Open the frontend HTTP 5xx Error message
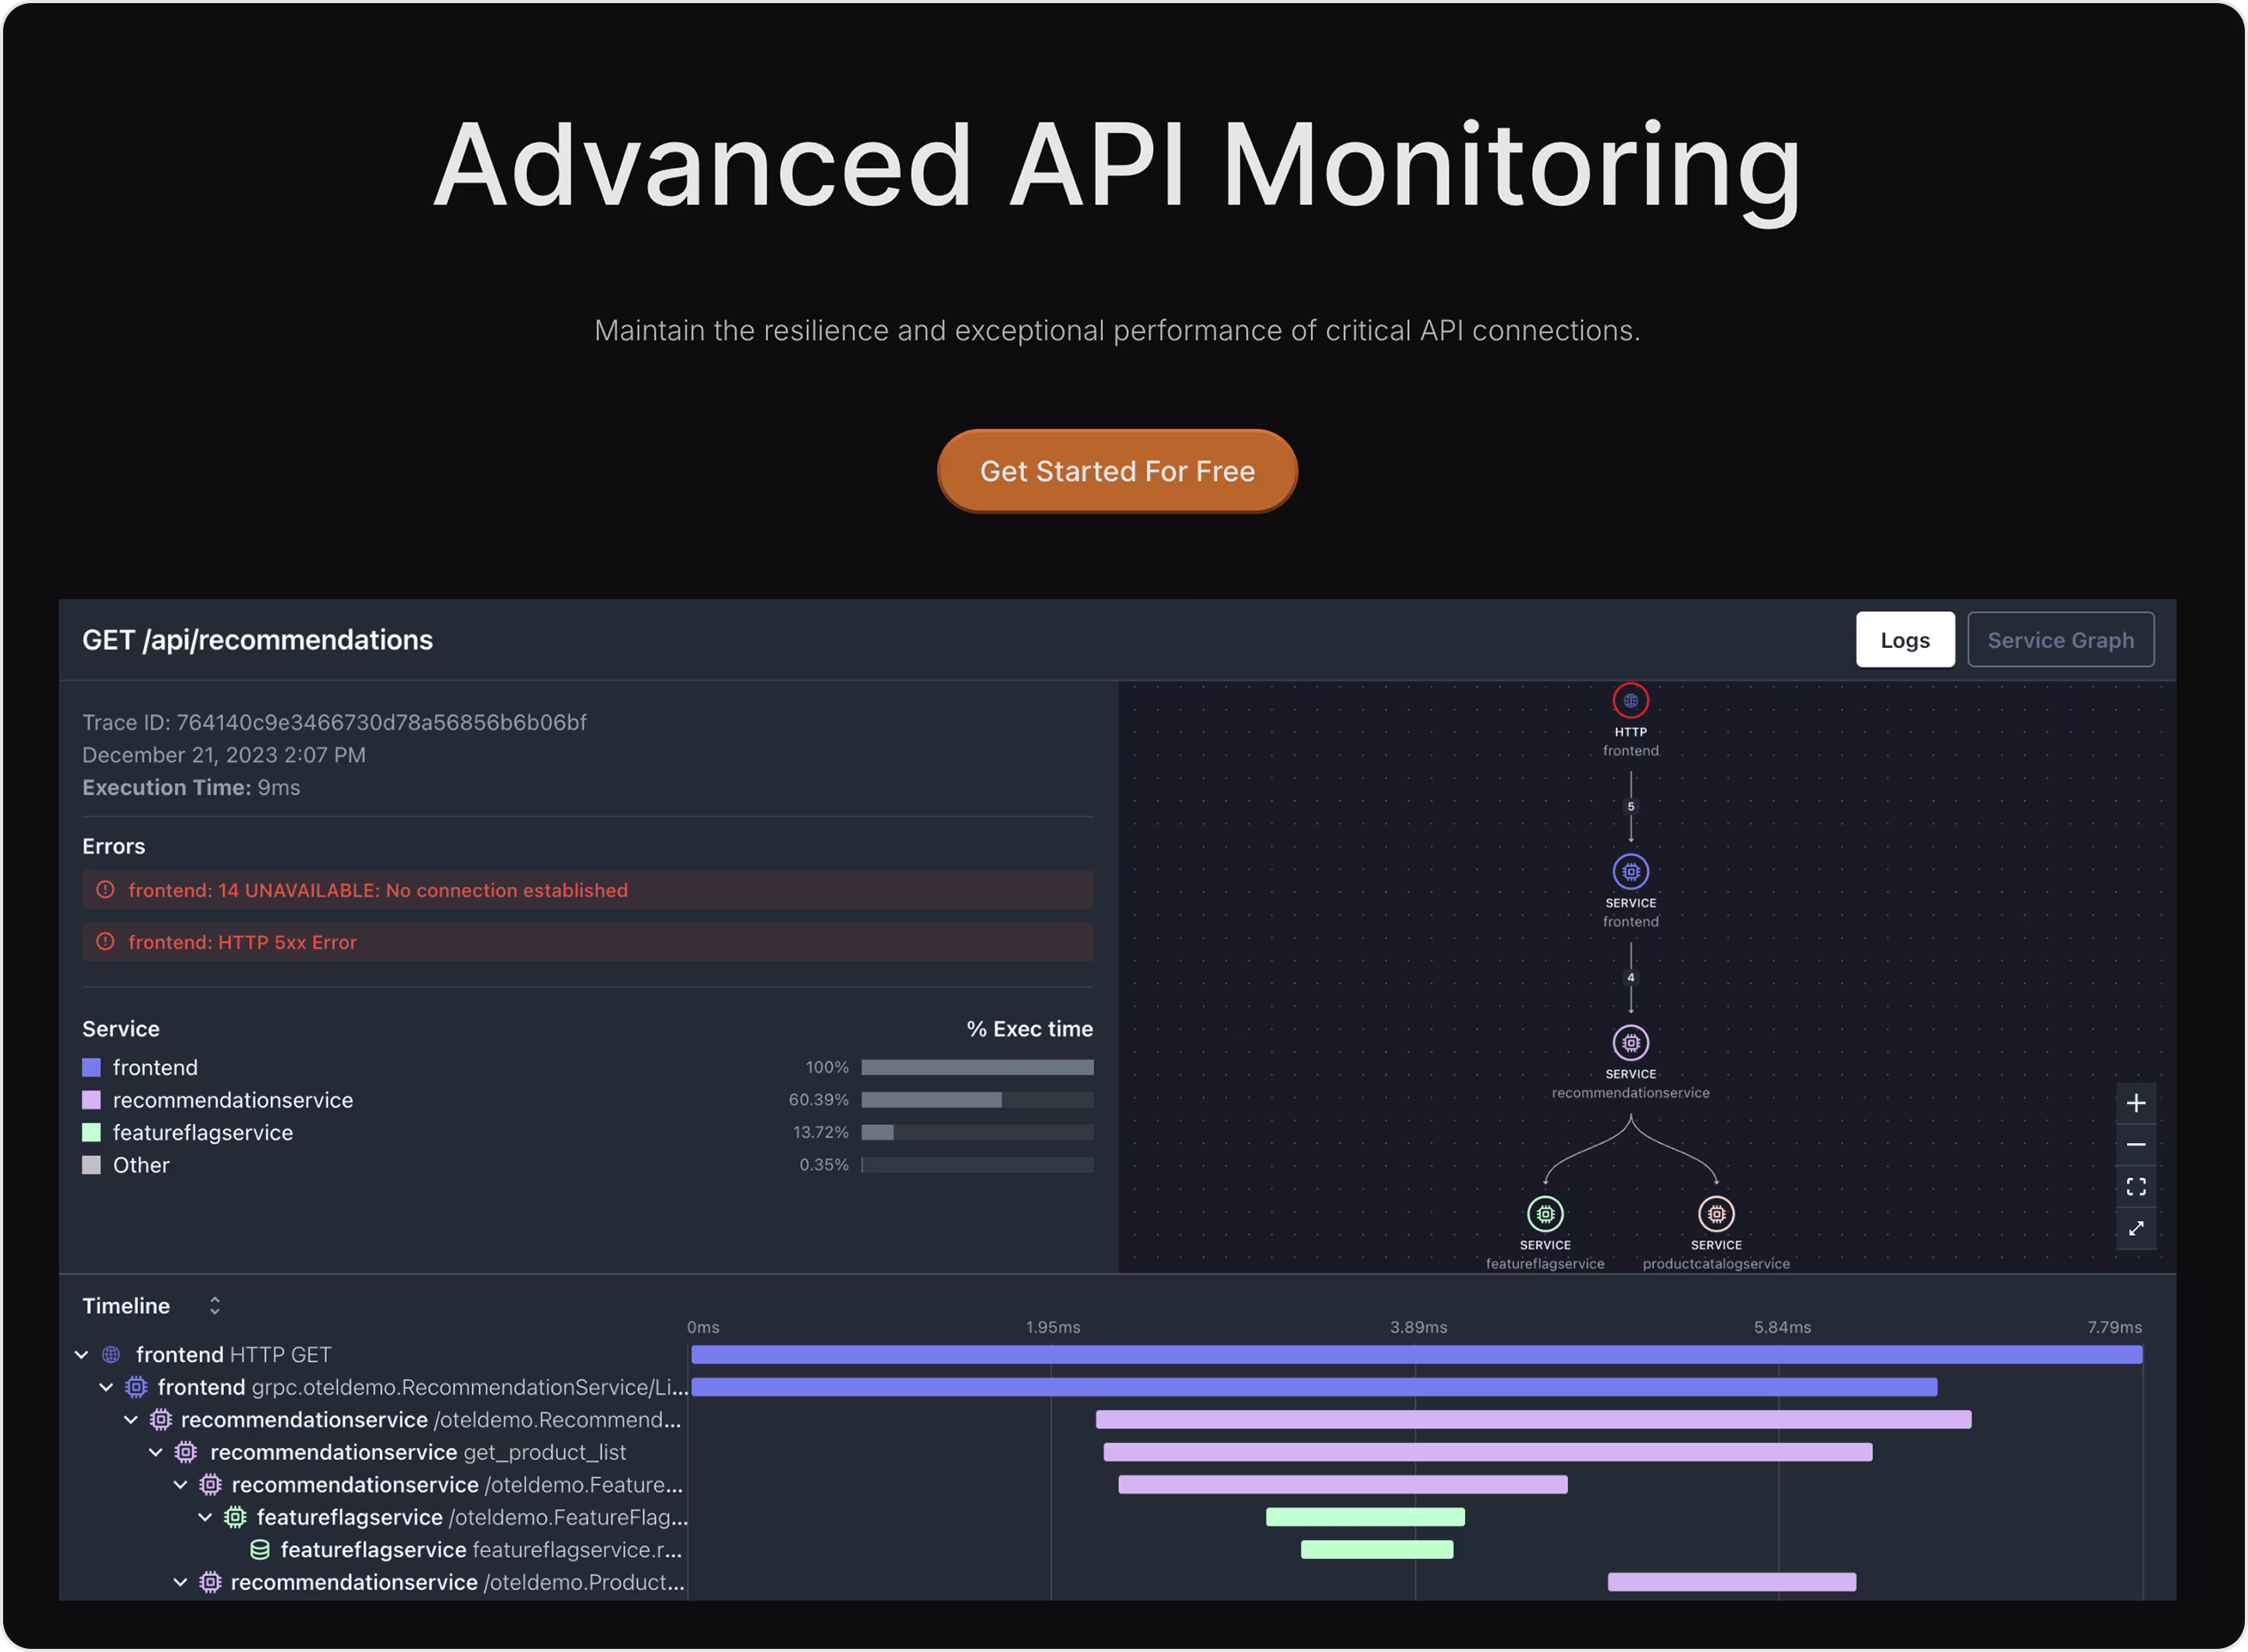Image resolution: width=2248 pixels, height=1652 pixels. pyautogui.click(x=588, y=942)
